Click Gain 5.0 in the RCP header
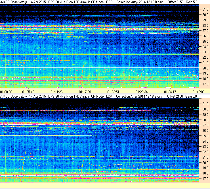Screen dimensions: 210x189 [192, 2]
